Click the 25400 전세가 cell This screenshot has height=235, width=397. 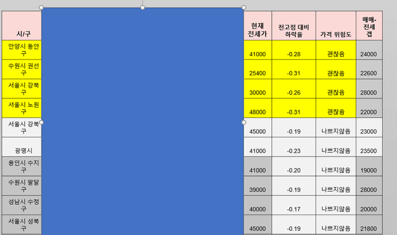[x=258, y=69]
